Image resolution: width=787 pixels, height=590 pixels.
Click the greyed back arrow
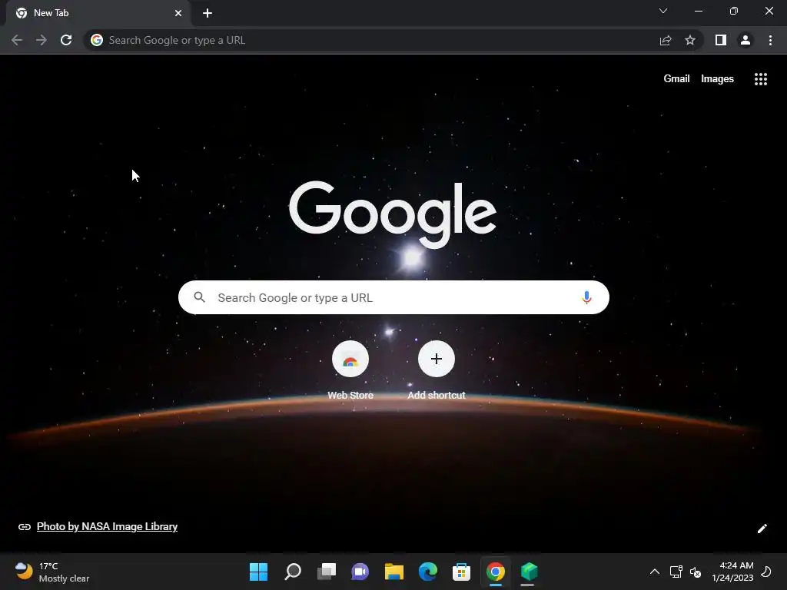pyautogui.click(x=17, y=40)
